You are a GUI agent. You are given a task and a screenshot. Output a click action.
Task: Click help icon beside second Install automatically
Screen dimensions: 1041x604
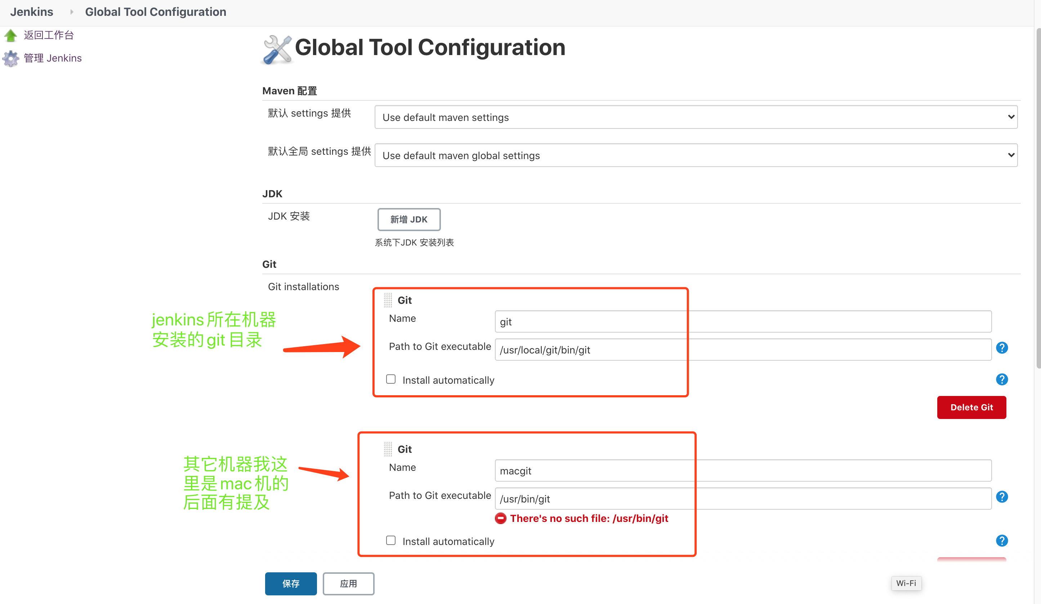pyautogui.click(x=1001, y=540)
